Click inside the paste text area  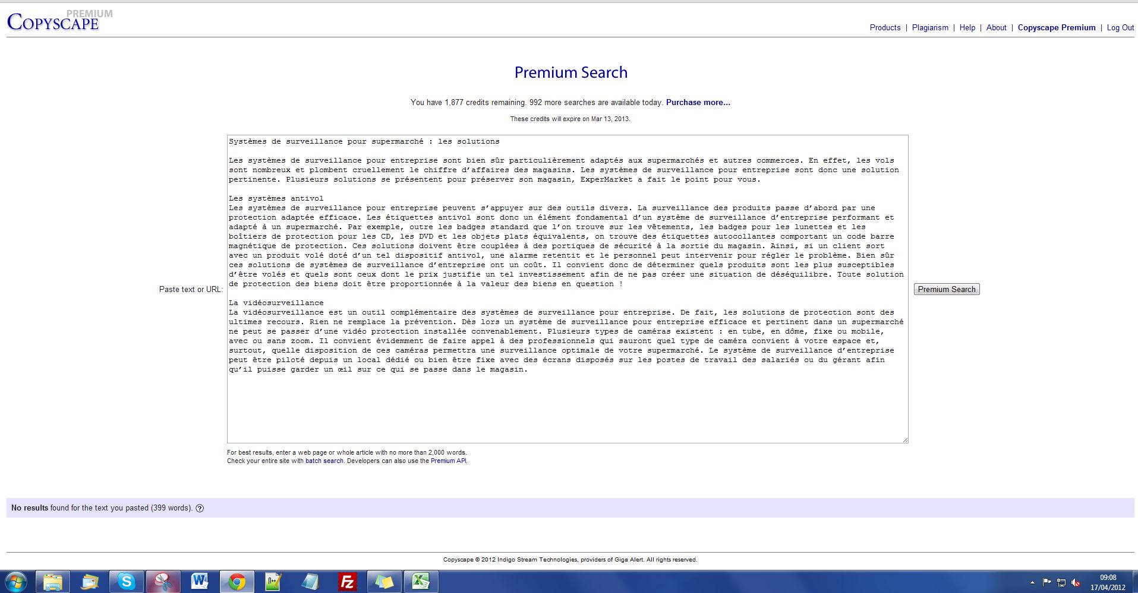pos(567,404)
